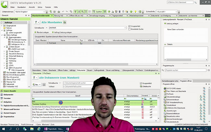211x132 pixels.
Task: Open the Datei menu
Action: click(x=13, y=7)
